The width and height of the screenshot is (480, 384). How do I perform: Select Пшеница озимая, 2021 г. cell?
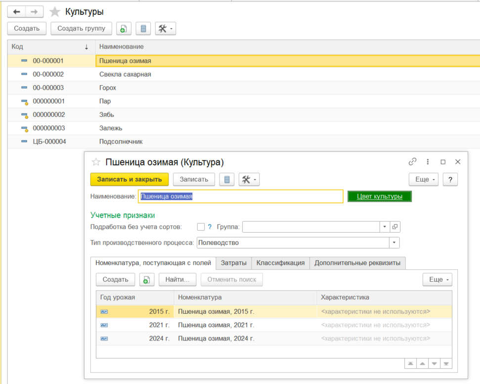[245, 325]
